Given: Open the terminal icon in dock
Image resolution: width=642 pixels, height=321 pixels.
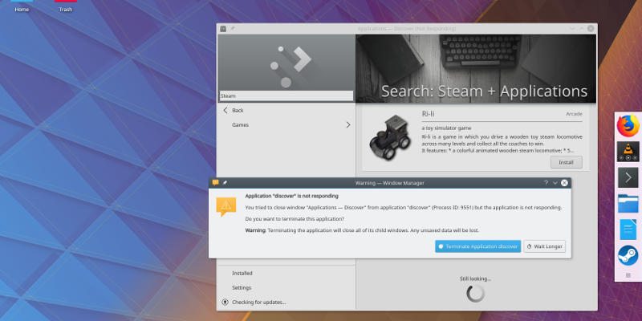Looking at the screenshot, I should (x=628, y=177).
